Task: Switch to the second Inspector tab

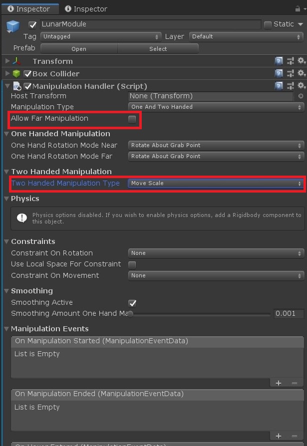Action: (x=86, y=9)
